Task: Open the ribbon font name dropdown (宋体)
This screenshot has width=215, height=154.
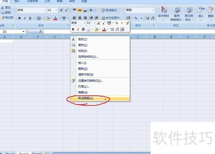Action: 46,10
